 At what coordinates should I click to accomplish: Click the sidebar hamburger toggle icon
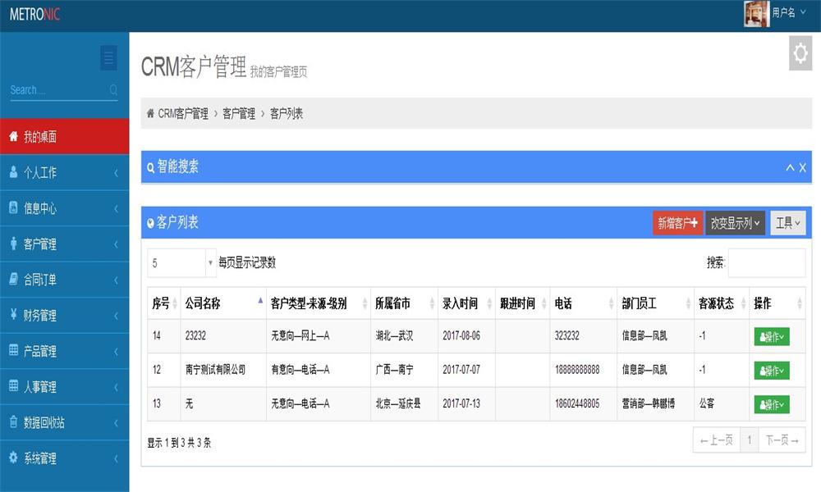pos(108,58)
